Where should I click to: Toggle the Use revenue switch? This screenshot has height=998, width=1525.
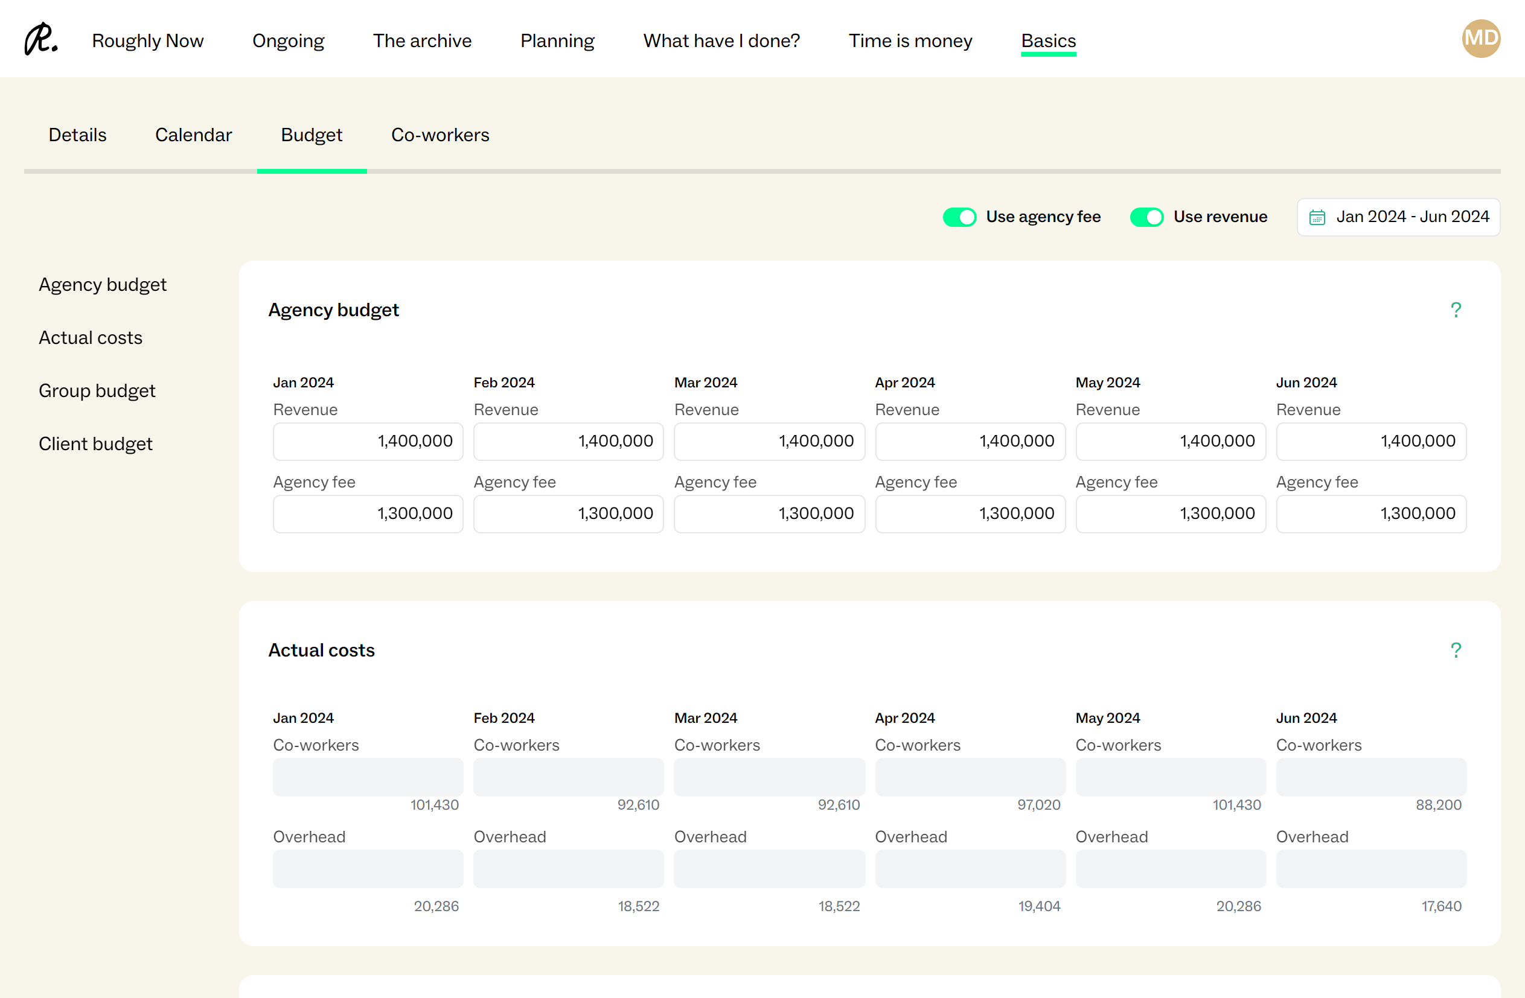(1146, 217)
